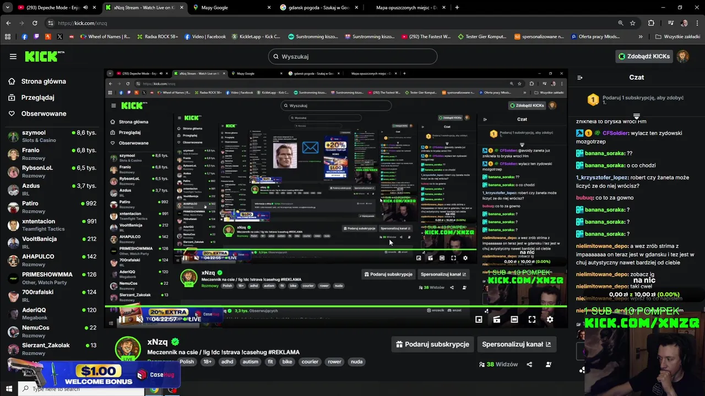Go back with the browser back arrow

(8, 23)
